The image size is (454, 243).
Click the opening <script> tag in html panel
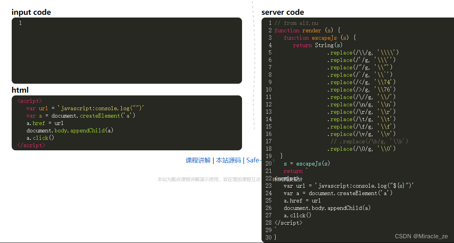coord(30,101)
